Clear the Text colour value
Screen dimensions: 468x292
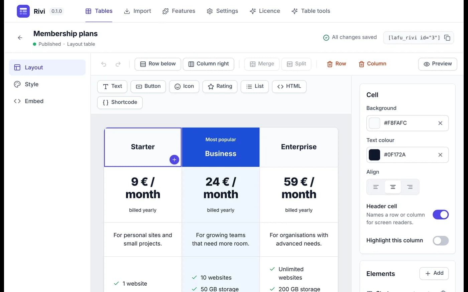(x=440, y=155)
